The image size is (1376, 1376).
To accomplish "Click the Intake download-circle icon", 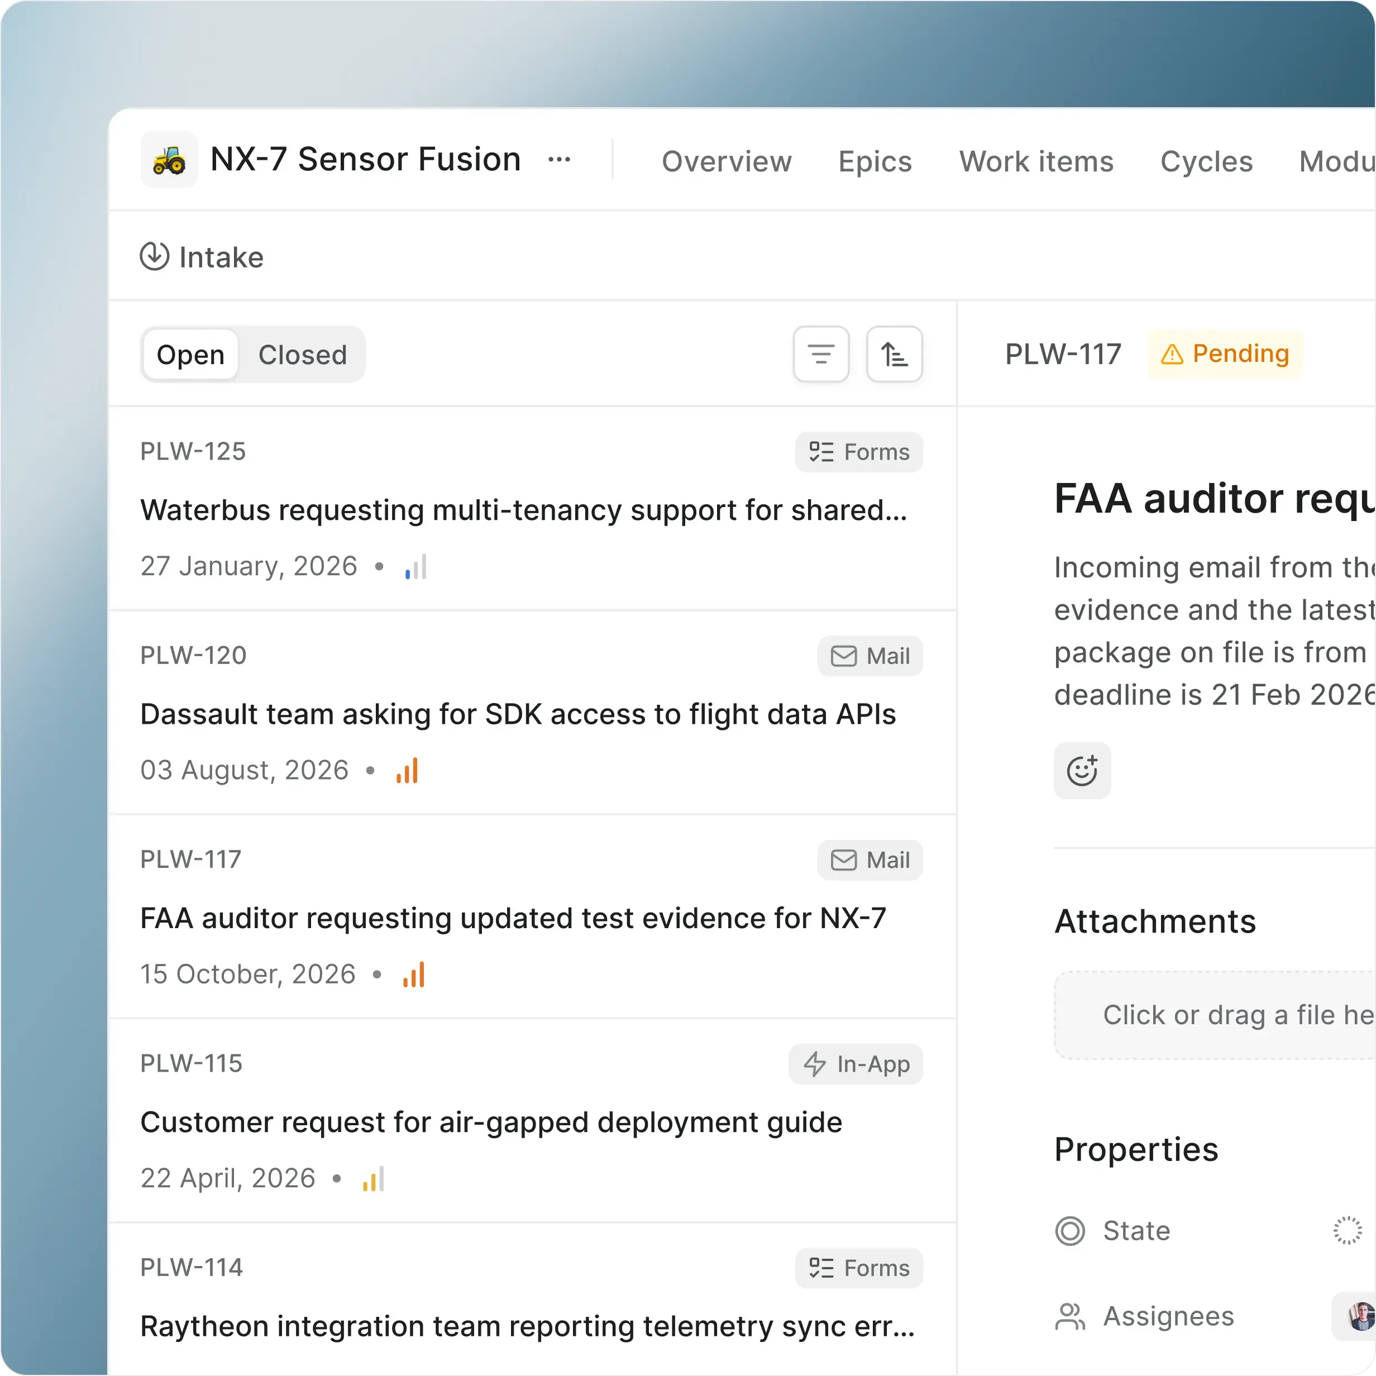I will click(x=155, y=256).
